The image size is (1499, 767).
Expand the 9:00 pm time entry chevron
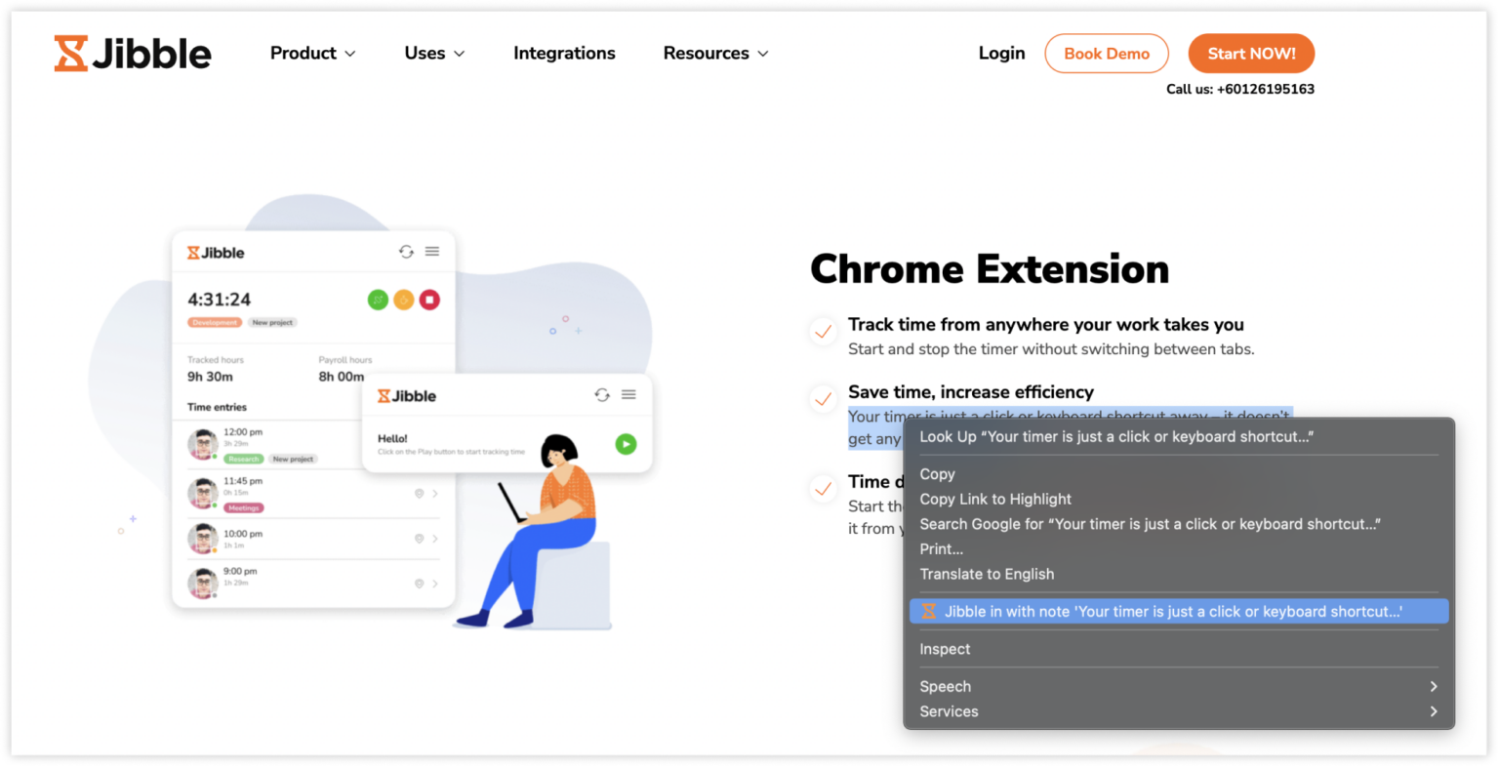(x=435, y=583)
